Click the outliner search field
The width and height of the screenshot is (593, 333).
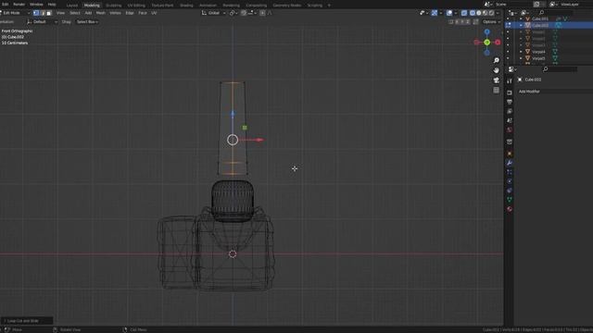(555, 13)
